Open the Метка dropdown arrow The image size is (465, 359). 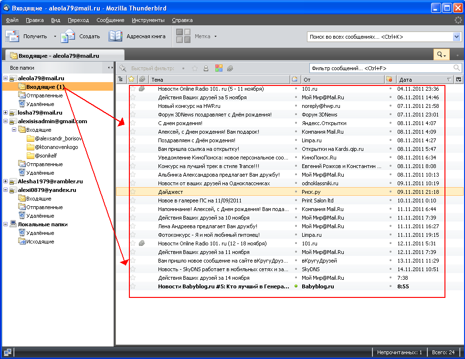[216, 36]
